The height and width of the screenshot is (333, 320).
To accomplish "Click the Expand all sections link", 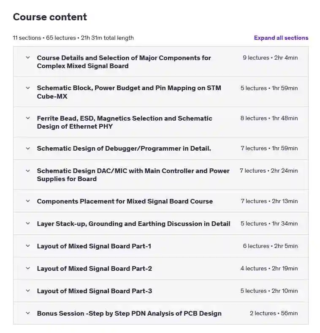I will [281, 38].
